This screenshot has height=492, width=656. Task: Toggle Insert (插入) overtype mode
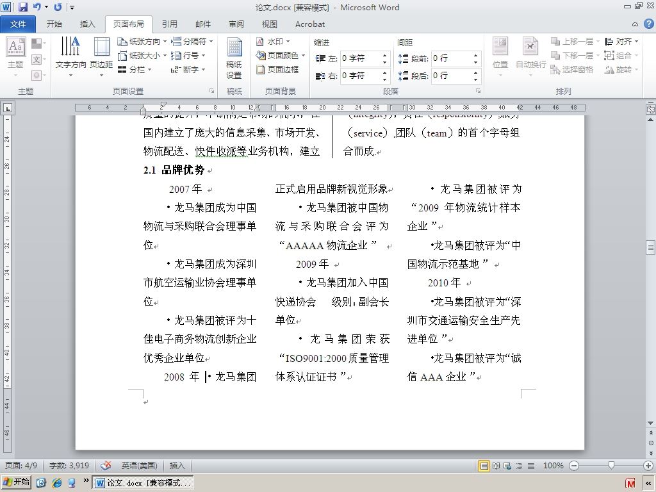coord(177,466)
